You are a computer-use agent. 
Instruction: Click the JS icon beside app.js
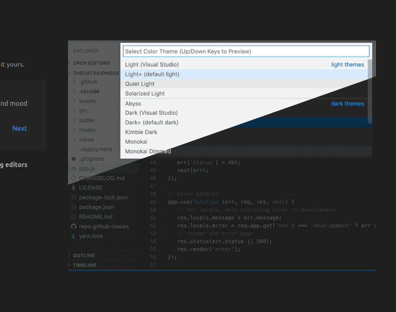click(x=74, y=168)
